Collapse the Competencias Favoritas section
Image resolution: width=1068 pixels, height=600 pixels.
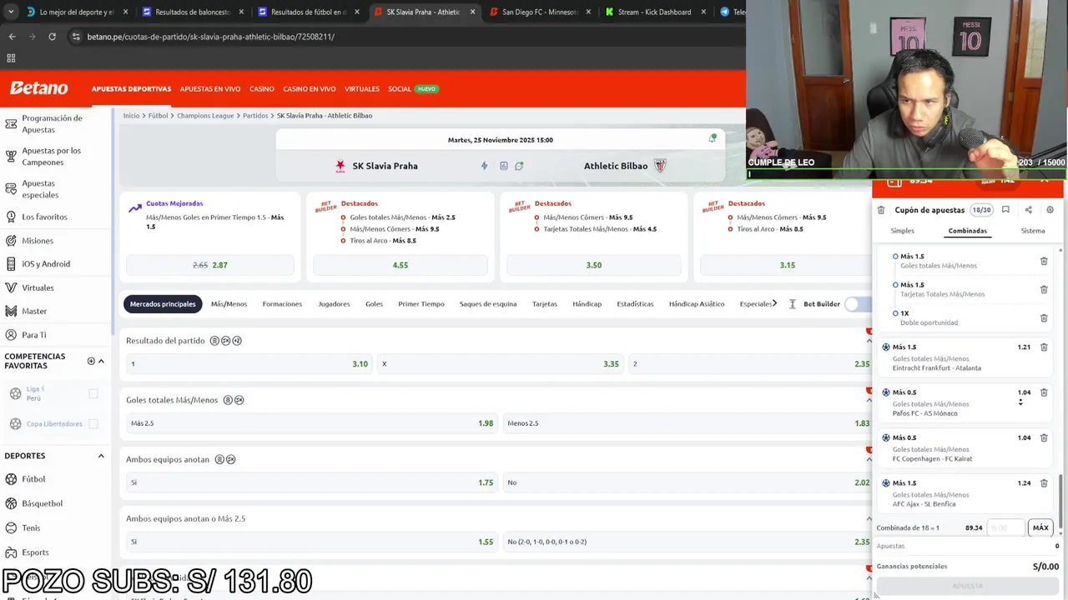coord(101,361)
